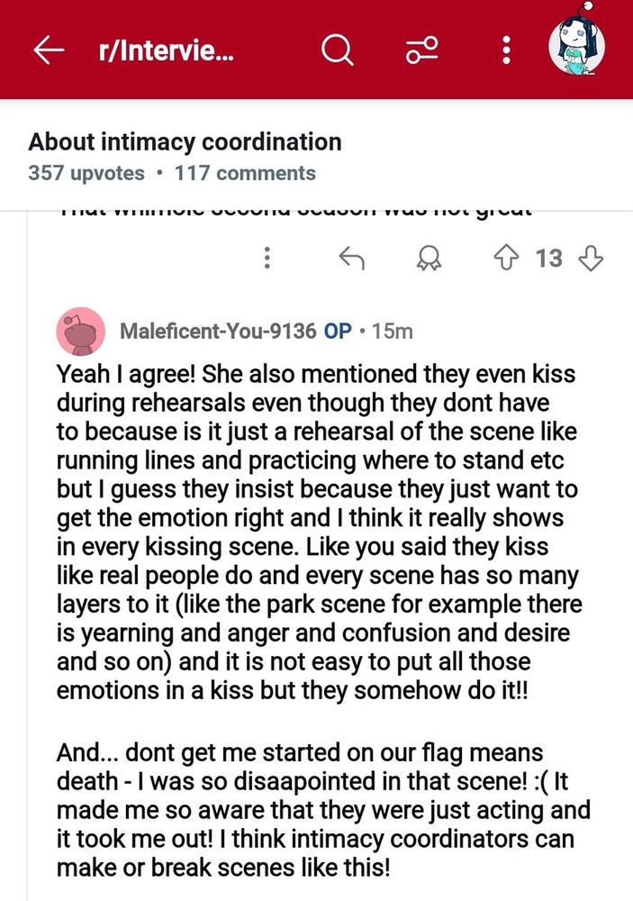
Task: Upvote the comment with 13 points
Action: [505, 258]
